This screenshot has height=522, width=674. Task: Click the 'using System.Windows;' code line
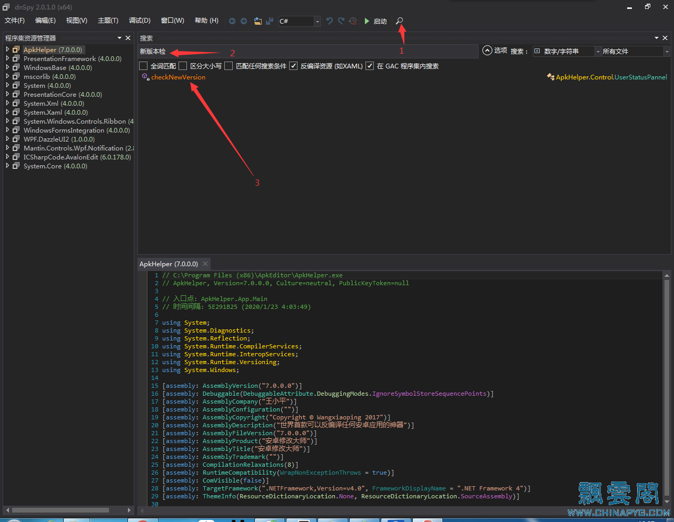201,370
